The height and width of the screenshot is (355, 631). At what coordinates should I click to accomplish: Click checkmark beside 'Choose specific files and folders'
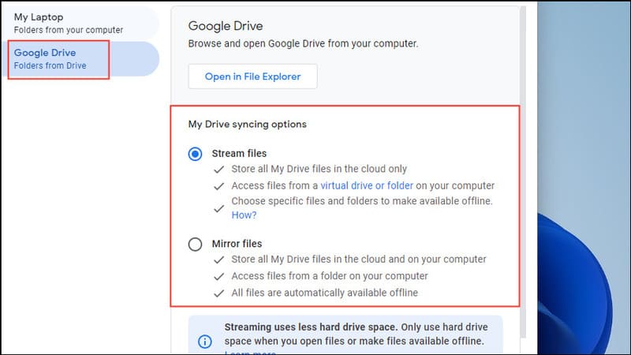pos(219,208)
